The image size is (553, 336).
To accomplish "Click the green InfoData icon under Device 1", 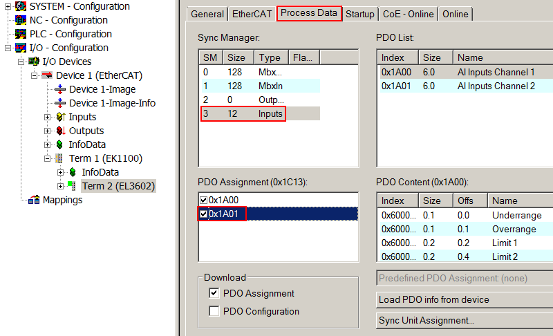I will click(x=59, y=144).
